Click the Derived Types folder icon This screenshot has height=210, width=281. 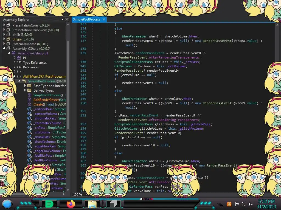click(29, 90)
